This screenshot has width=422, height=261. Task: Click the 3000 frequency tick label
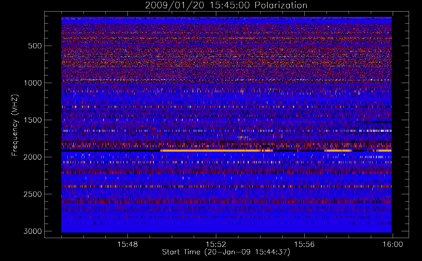pyautogui.click(x=33, y=231)
